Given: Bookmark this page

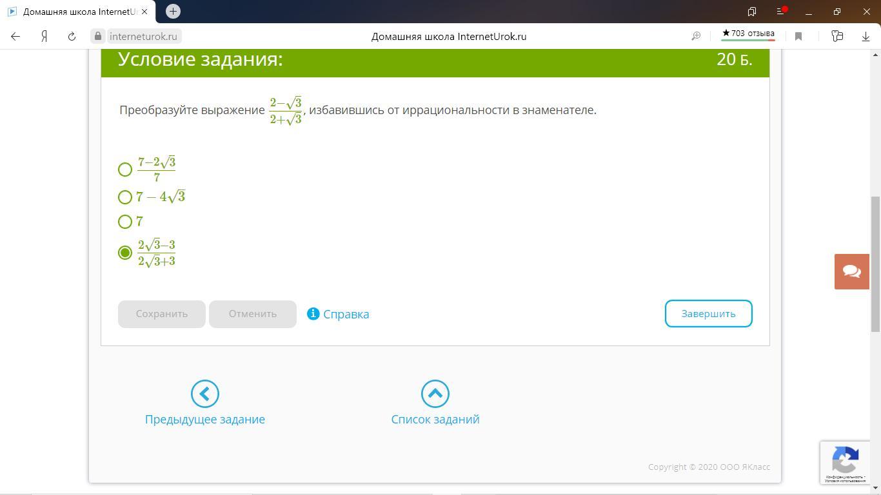Looking at the screenshot, I should click(798, 36).
